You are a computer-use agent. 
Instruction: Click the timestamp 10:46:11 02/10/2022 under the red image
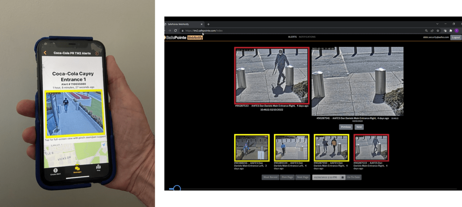[x=272, y=109]
